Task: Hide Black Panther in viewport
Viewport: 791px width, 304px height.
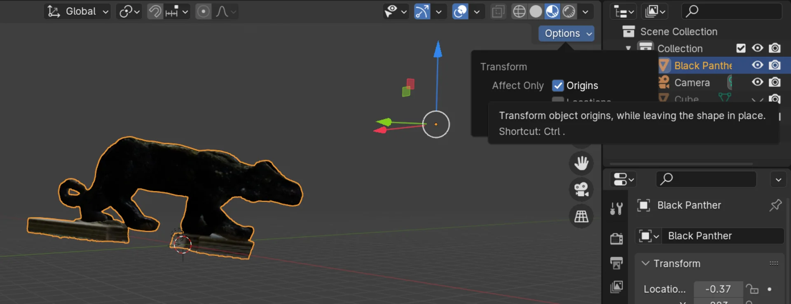Action: point(757,65)
